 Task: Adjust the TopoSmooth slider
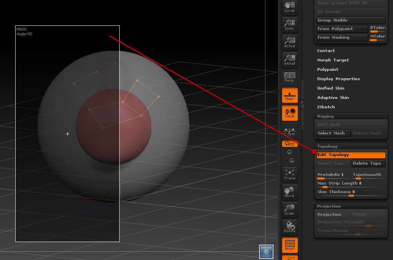coord(368,176)
